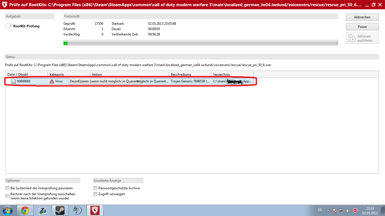
Task: Click the Beschreibung column header
Action: tap(190, 75)
